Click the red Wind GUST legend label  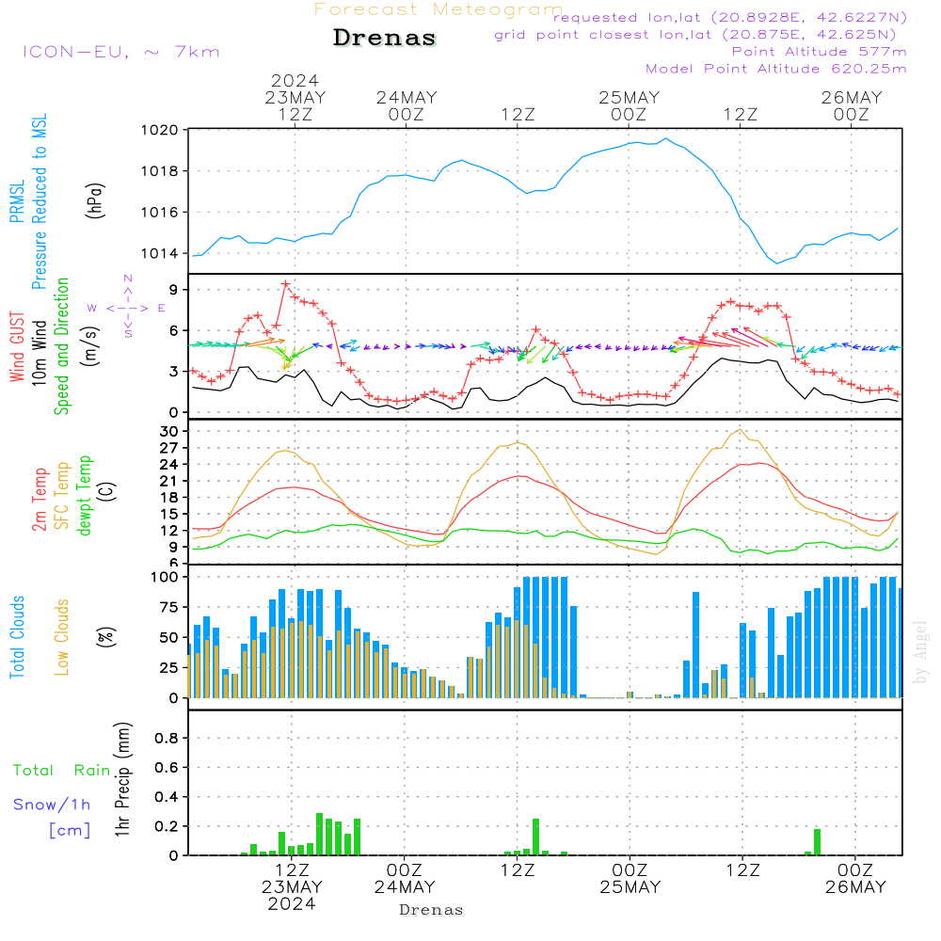(x=17, y=349)
